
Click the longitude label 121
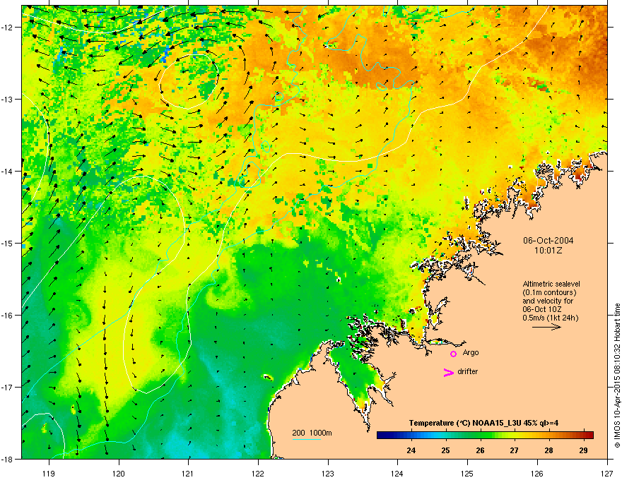188,473
